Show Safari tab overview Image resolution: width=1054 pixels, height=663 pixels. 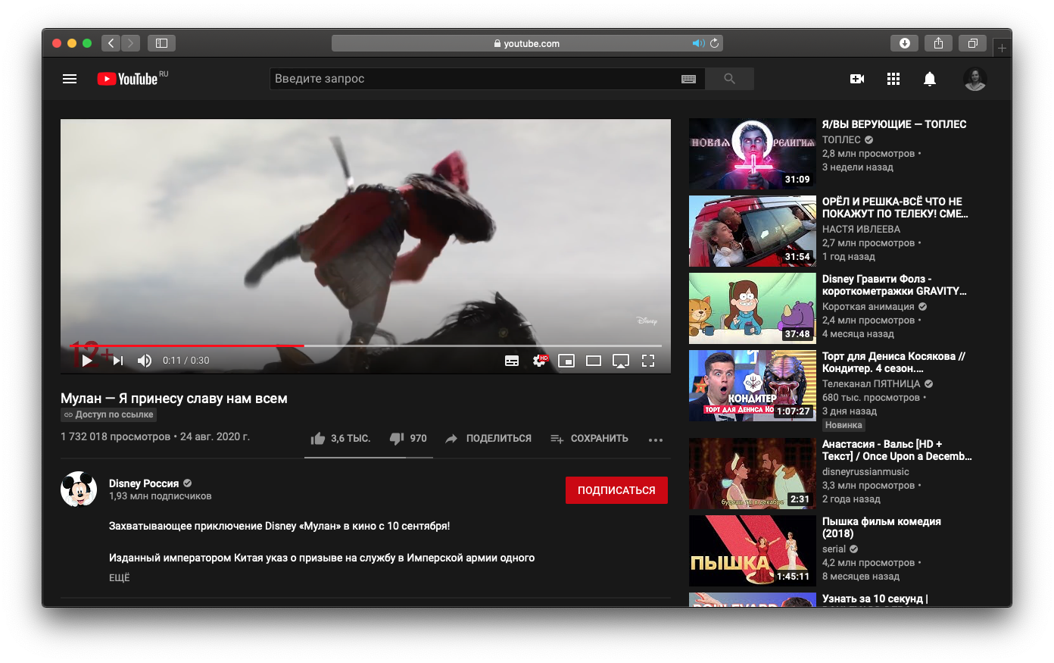(x=973, y=43)
